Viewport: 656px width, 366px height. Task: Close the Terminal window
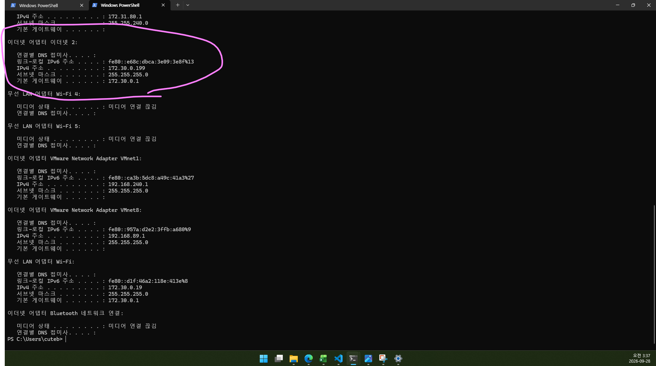coord(649,5)
